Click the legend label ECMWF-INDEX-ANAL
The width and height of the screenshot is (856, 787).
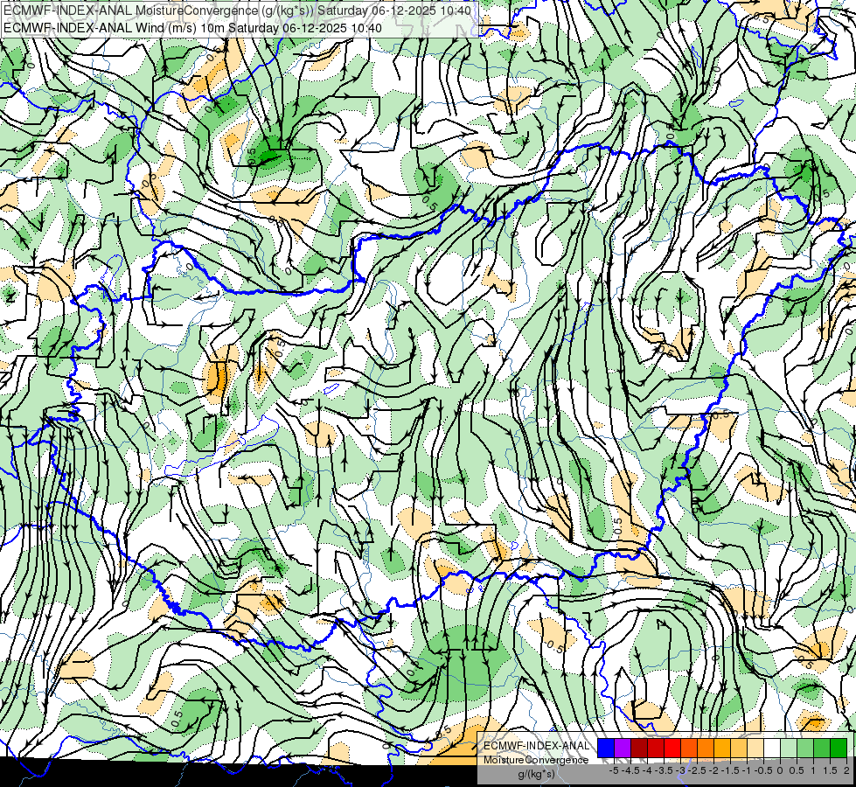click(536, 746)
